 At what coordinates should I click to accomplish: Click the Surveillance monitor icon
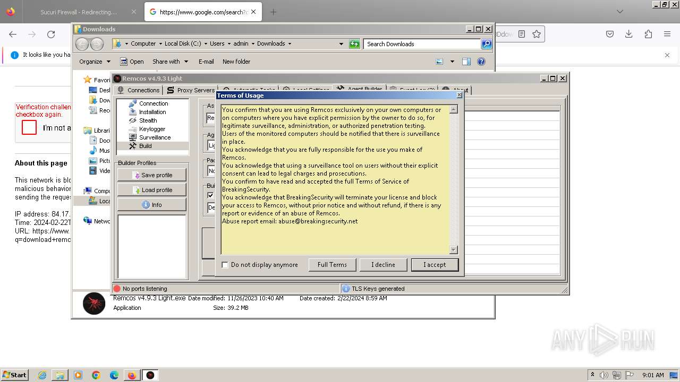(133, 137)
